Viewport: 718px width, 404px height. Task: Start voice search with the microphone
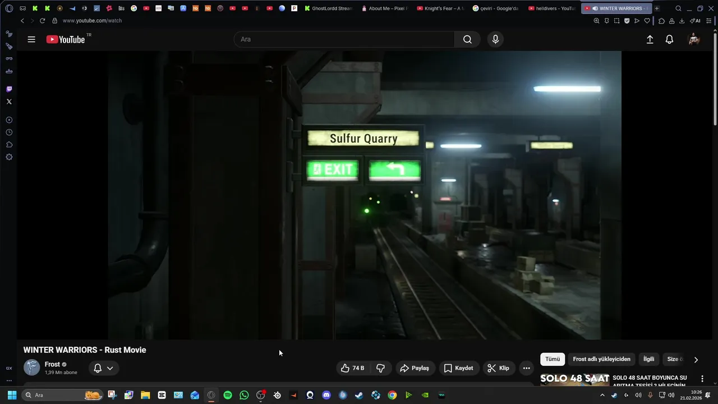495,39
